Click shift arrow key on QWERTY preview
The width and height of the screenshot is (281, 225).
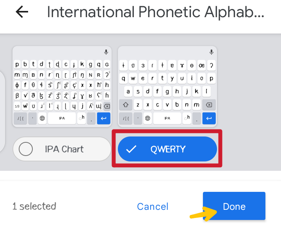[x=126, y=105]
